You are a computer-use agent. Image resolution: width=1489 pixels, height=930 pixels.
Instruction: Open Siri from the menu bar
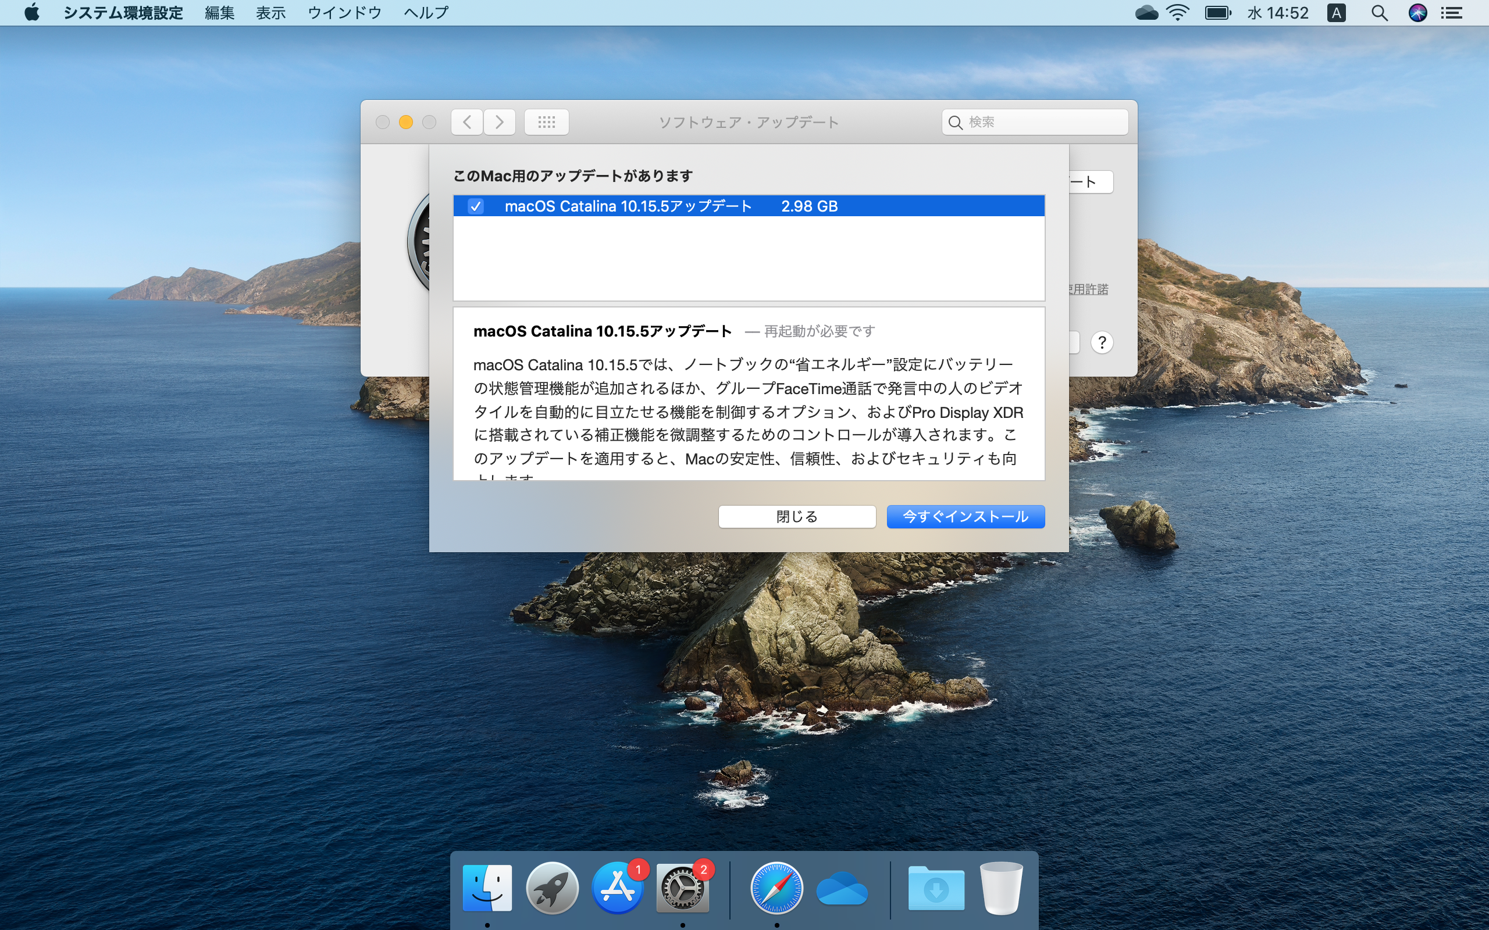pyautogui.click(x=1417, y=12)
